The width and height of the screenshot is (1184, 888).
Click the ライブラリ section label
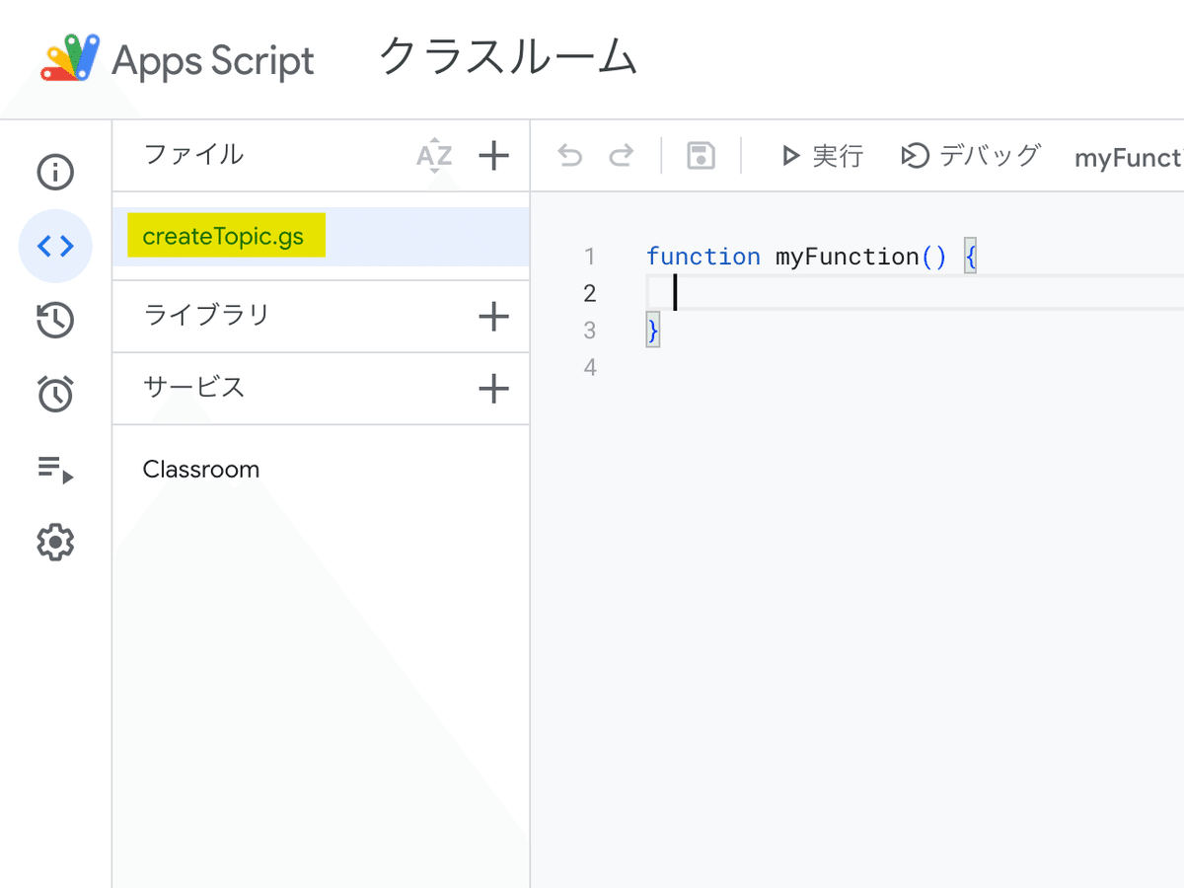coord(206,316)
